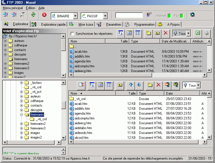Click the users icon beside the blank input field
Image resolution: width=215 pixels, height=163 pixels.
pos(149,15)
